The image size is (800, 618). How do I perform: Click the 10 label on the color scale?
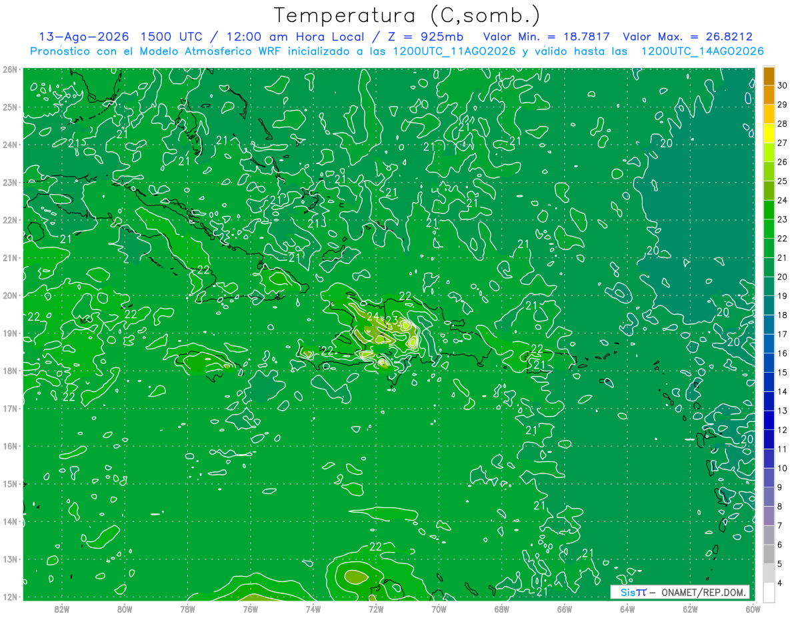783,468
